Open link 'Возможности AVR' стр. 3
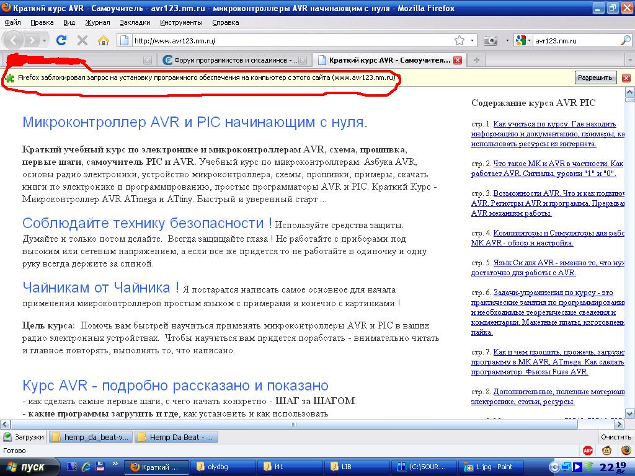Image resolution: width=635 pixels, height=476 pixels. (x=548, y=203)
